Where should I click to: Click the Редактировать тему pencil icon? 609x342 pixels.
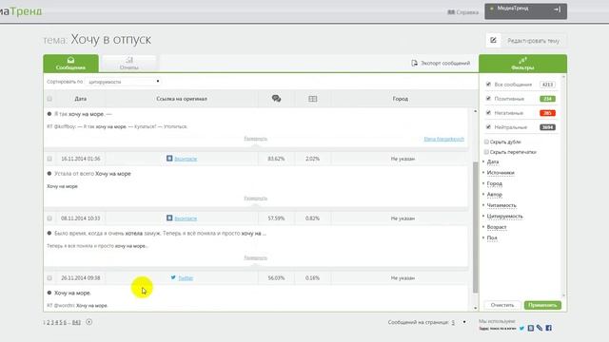(493, 40)
